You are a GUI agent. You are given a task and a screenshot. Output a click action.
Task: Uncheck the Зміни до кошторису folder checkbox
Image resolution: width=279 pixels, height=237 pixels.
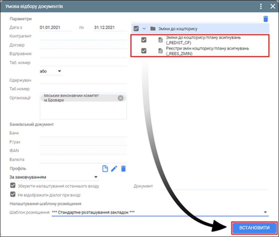[136, 29]
